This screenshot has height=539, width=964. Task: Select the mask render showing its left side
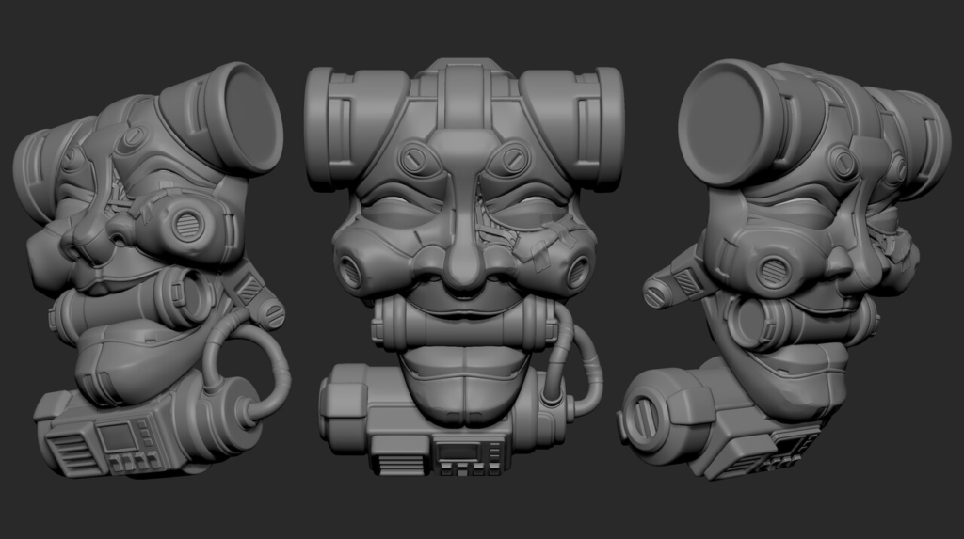coord(152,270)
